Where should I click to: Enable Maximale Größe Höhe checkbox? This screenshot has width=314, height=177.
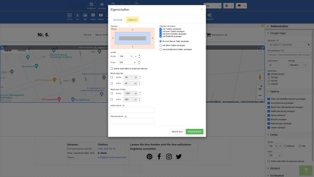[x=112, y=99]
